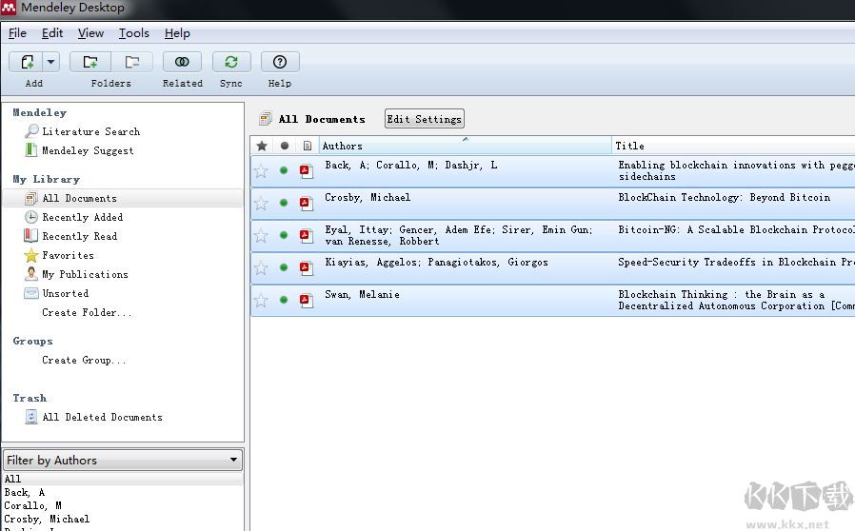Open Favorites in sidebar

point(68,255)
